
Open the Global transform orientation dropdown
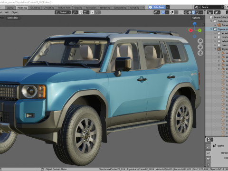click(x=63, y=12)
